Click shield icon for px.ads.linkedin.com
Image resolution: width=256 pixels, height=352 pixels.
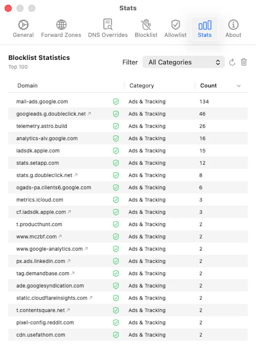(x=116, y=261)
